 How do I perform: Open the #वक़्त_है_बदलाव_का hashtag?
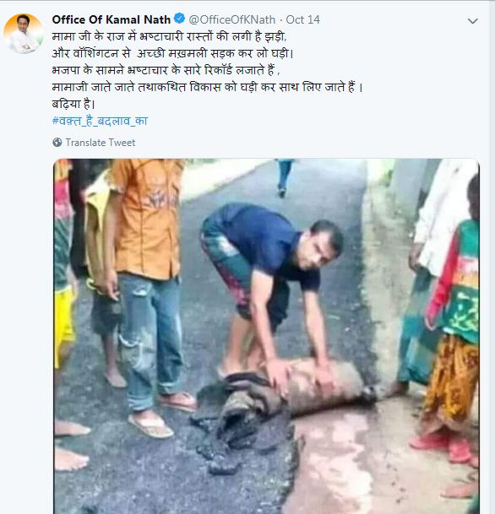[x=100, y=121]
